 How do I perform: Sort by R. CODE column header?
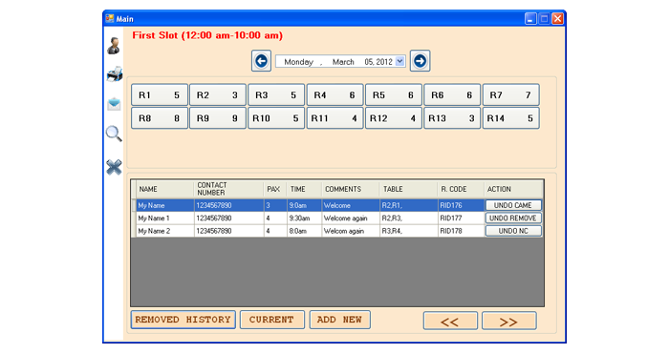(x=461, y=189)
